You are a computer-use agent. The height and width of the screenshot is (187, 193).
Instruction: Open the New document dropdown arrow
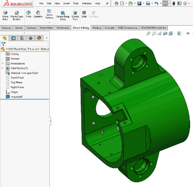(x=126, y=3)
